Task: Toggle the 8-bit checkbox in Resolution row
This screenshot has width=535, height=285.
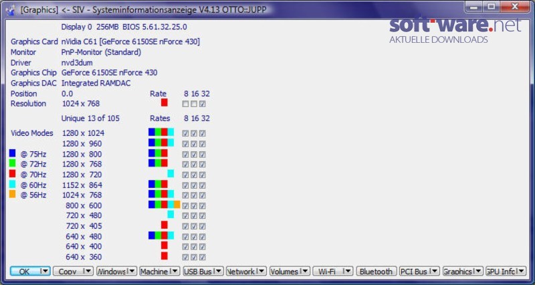Action: tap(185, 104)
